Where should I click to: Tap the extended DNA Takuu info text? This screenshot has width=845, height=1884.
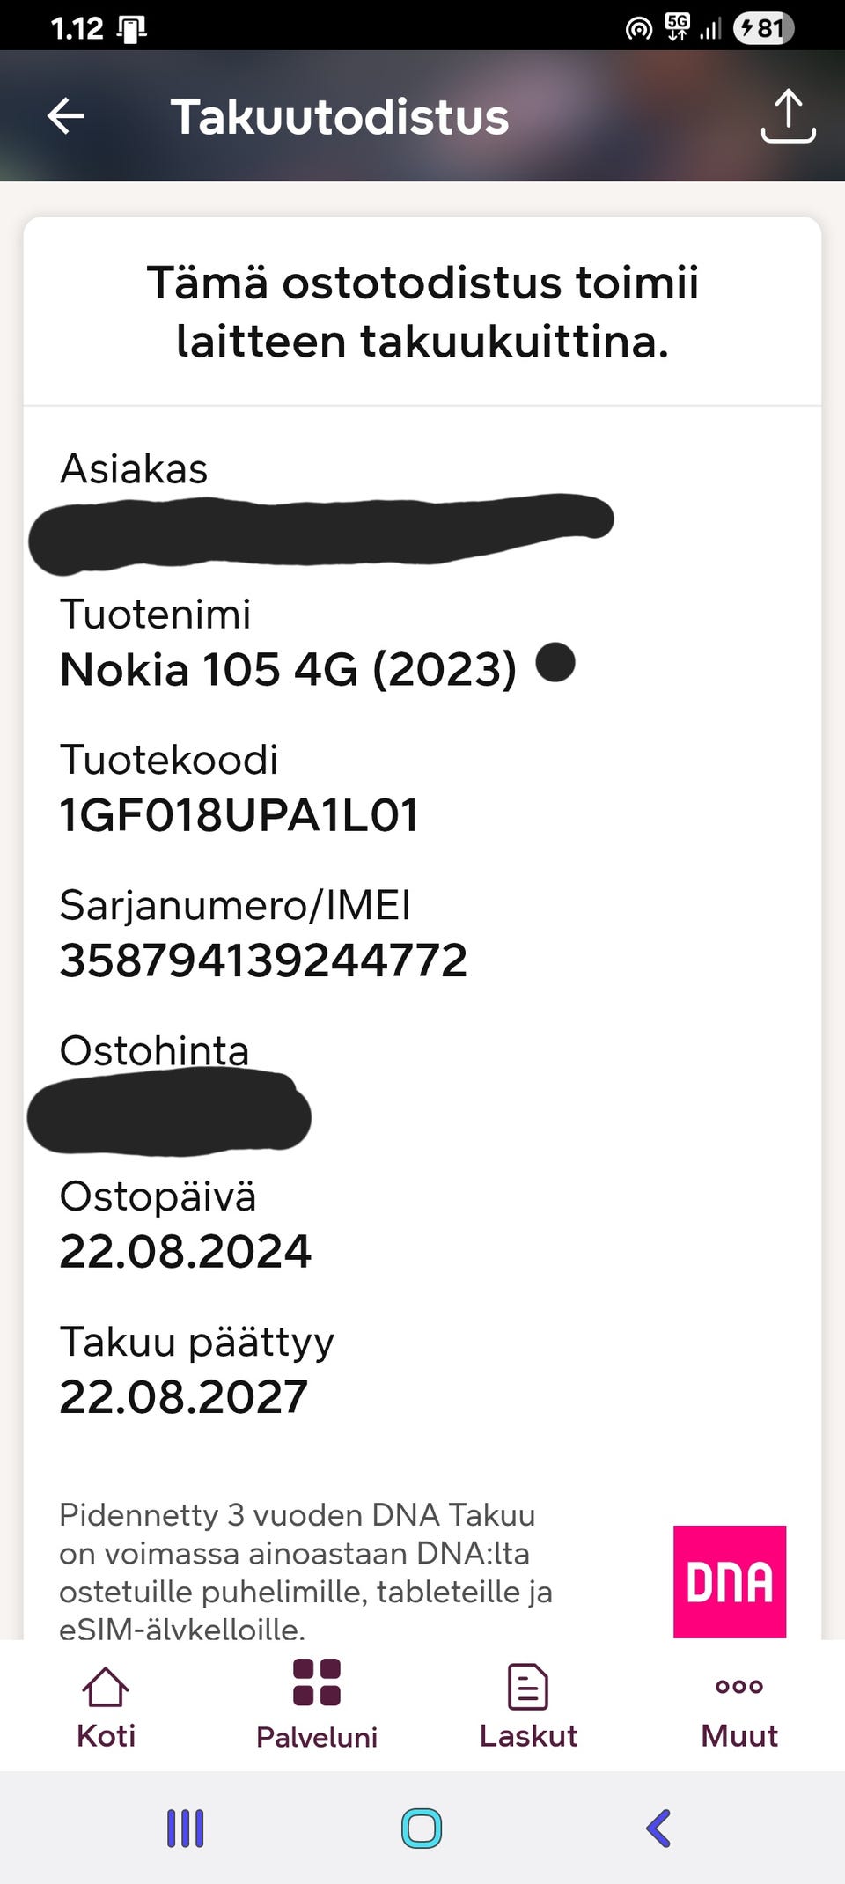click(305, 1571)
